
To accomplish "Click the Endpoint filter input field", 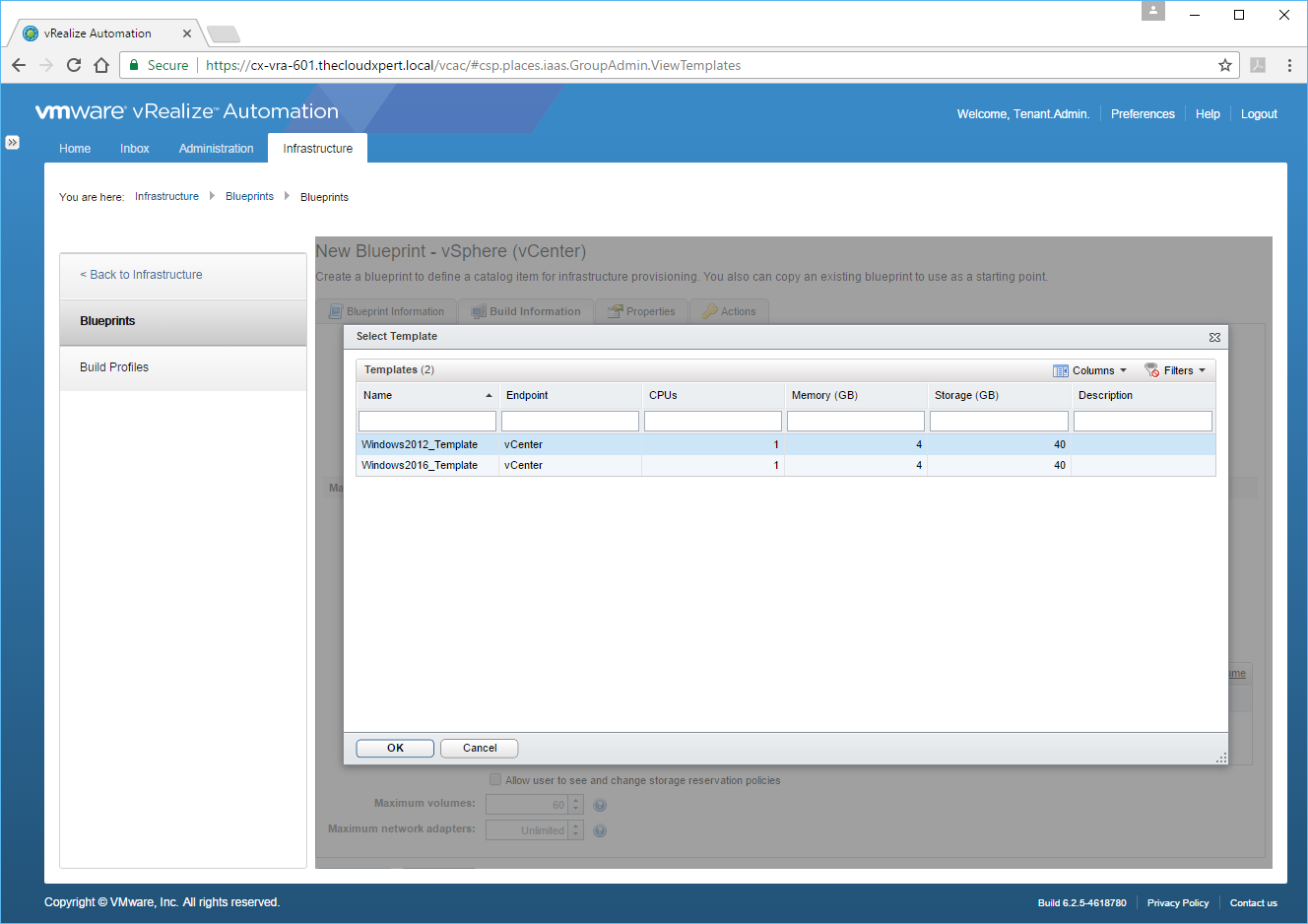I will click(x=570, y=422).
